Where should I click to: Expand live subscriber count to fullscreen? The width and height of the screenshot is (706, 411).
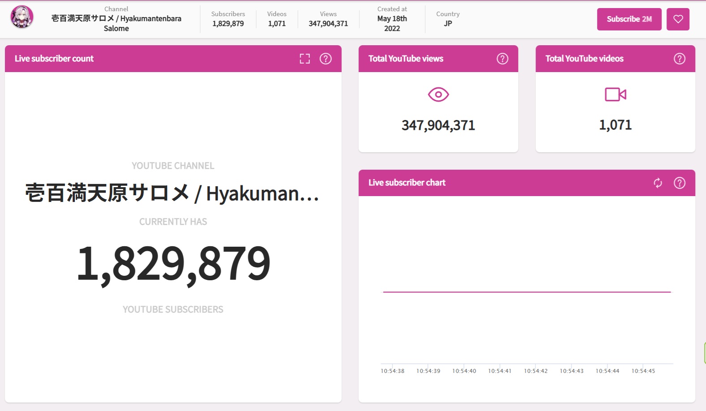click(x=305, y=59)
